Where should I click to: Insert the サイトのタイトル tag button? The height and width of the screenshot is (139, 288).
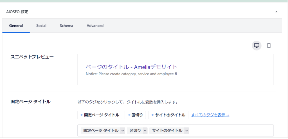168,115
